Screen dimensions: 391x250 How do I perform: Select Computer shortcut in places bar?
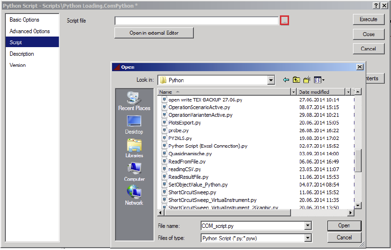(134, 172)
